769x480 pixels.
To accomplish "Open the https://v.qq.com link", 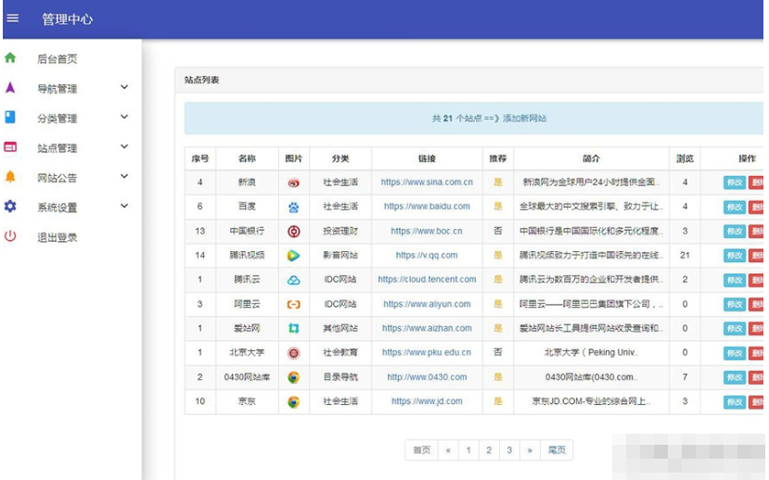I will [x=427, y=255].
